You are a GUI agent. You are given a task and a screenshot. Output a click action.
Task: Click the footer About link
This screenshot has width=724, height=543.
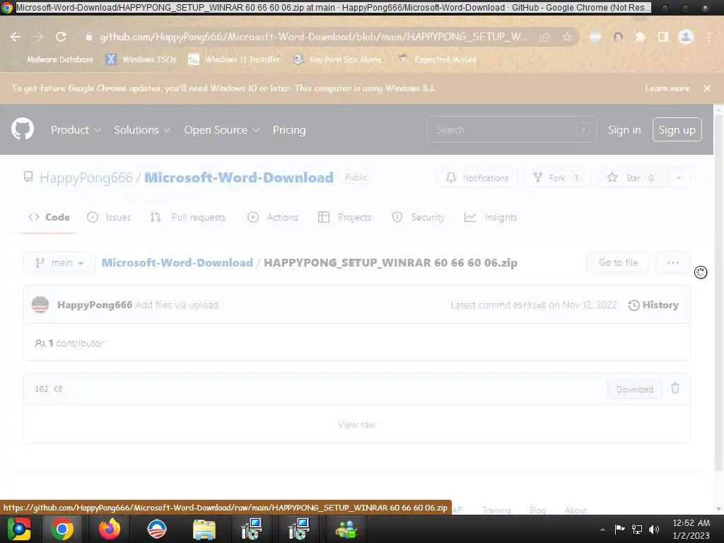pos(576,510)
